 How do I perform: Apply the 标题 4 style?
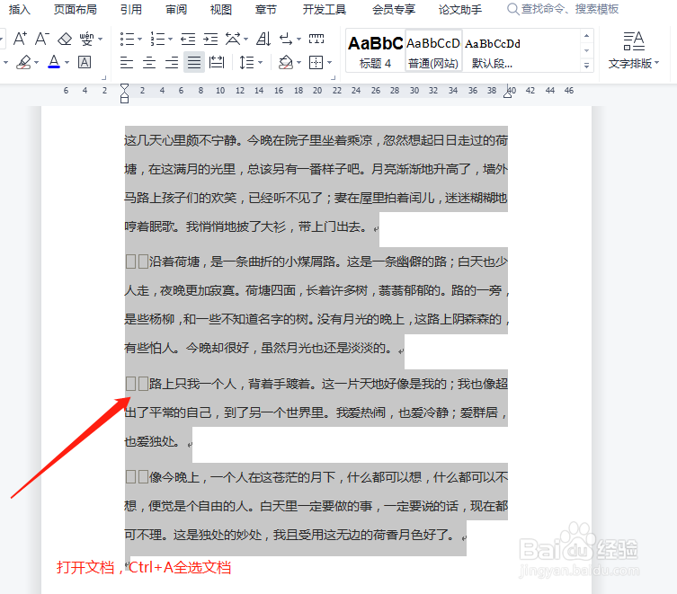click(375, 51)
